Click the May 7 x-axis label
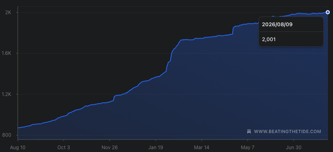This screenshot has height=152, width=333. point(248,147)
